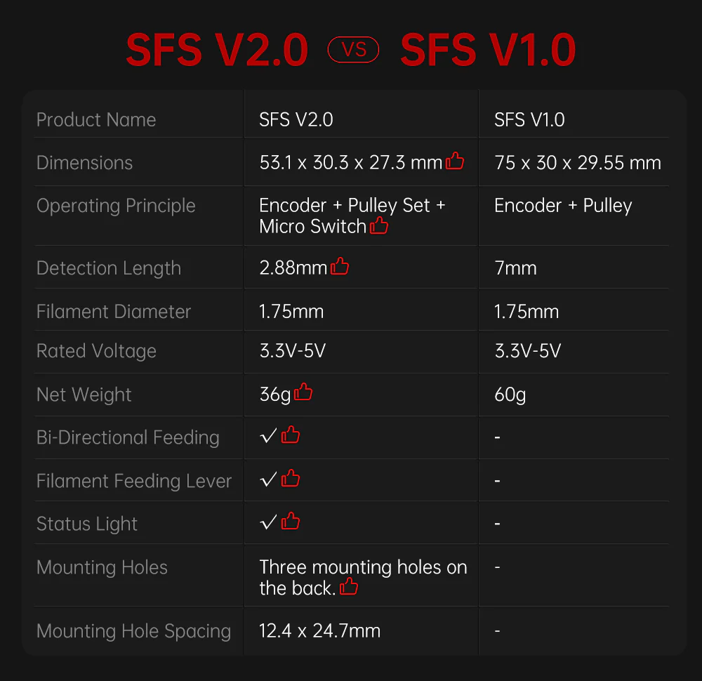
Task: Click the Detection Length row label
Action: click(x=109, y=268)
